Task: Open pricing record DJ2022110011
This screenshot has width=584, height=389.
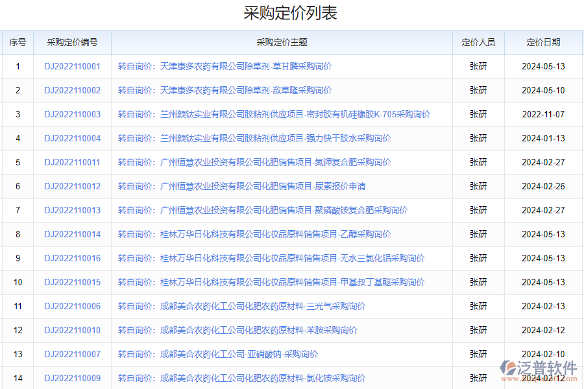Action: point(72,162)
